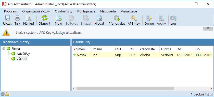The image size is (214, 97).
Task: Open the Nápověda menu
Action: pyautogui.click(x=108, y=11)
